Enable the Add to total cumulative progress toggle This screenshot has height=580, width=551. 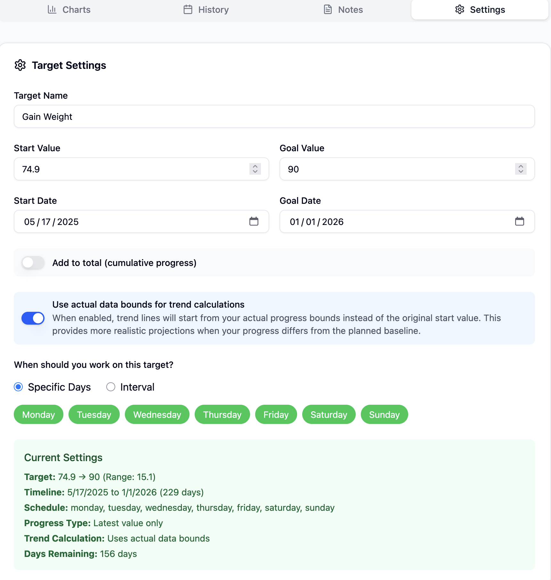click(x=32, y=262)
